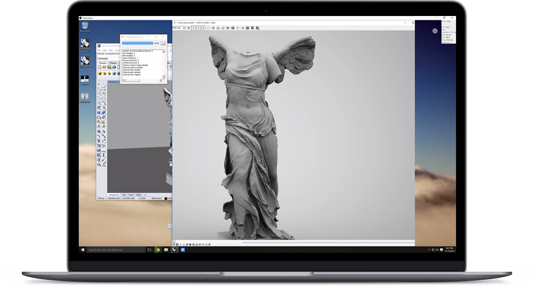Image resolution: width=533 pixels, height=288 pixels.
Task: Select the Standard toolbar tab in Rhino
Action: 103,63
